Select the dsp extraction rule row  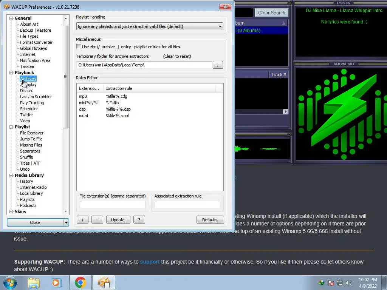pos(150,109)
